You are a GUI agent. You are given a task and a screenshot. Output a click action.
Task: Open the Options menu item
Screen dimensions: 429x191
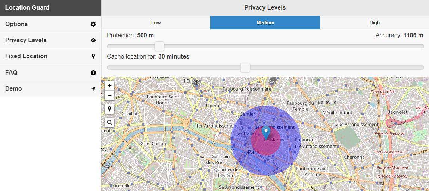point(50,24)
